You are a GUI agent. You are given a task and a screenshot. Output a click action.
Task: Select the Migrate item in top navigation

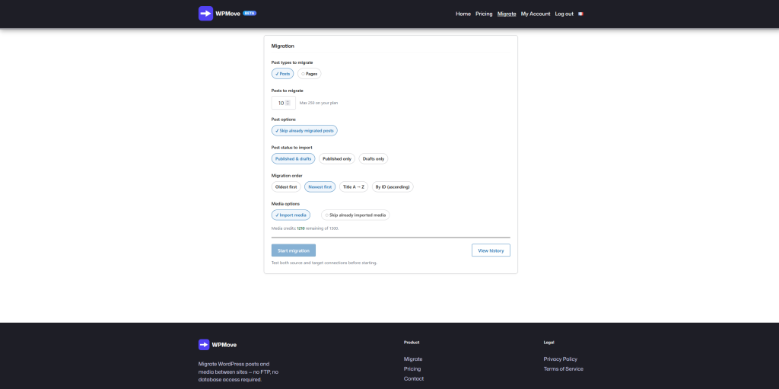coord(507,14)
